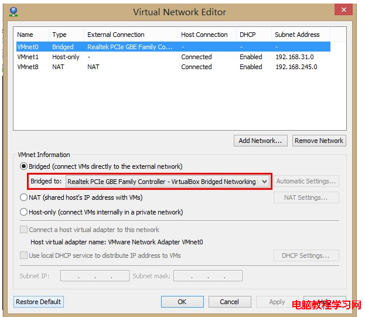Select the VMnet0 row
Screen dimensions: 365x317
click(173, 47)
